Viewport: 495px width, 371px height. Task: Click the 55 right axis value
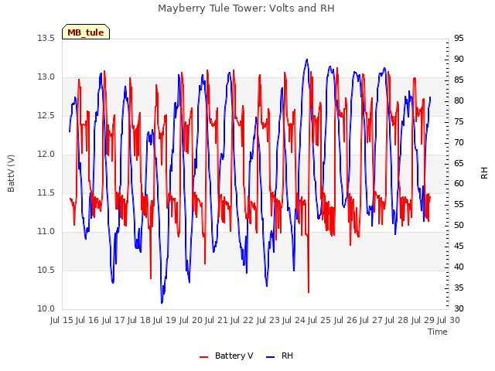(x=459, y=205)
